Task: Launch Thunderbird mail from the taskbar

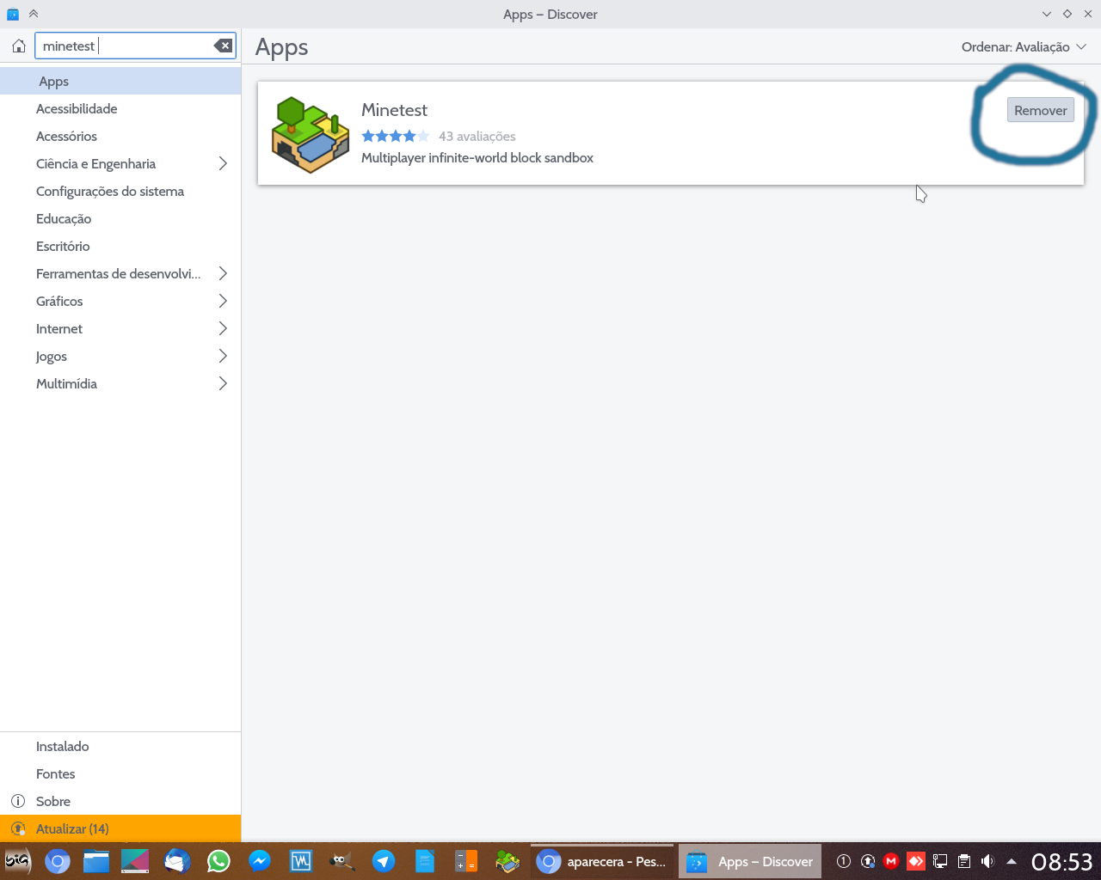Action: tap(177, 861)
